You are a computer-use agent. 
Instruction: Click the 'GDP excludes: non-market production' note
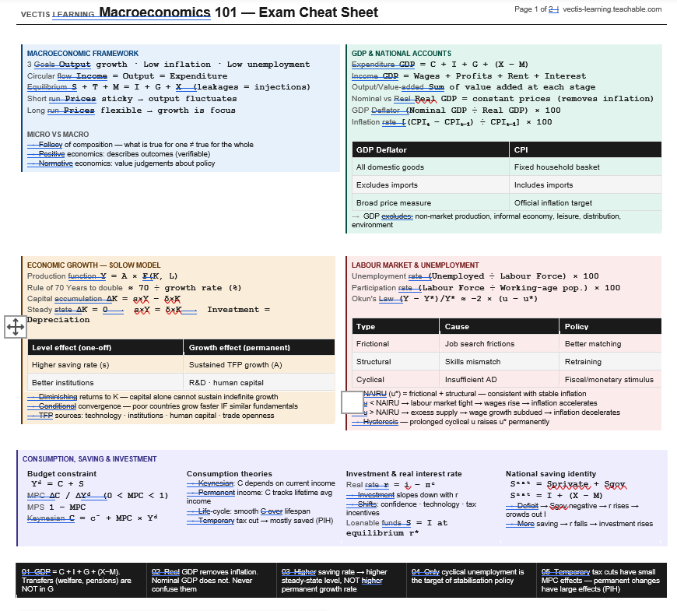(486, 220)
